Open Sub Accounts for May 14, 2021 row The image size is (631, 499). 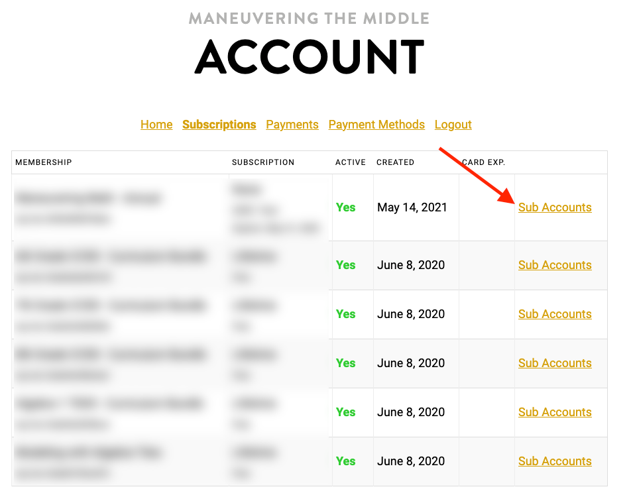point(555,207)
